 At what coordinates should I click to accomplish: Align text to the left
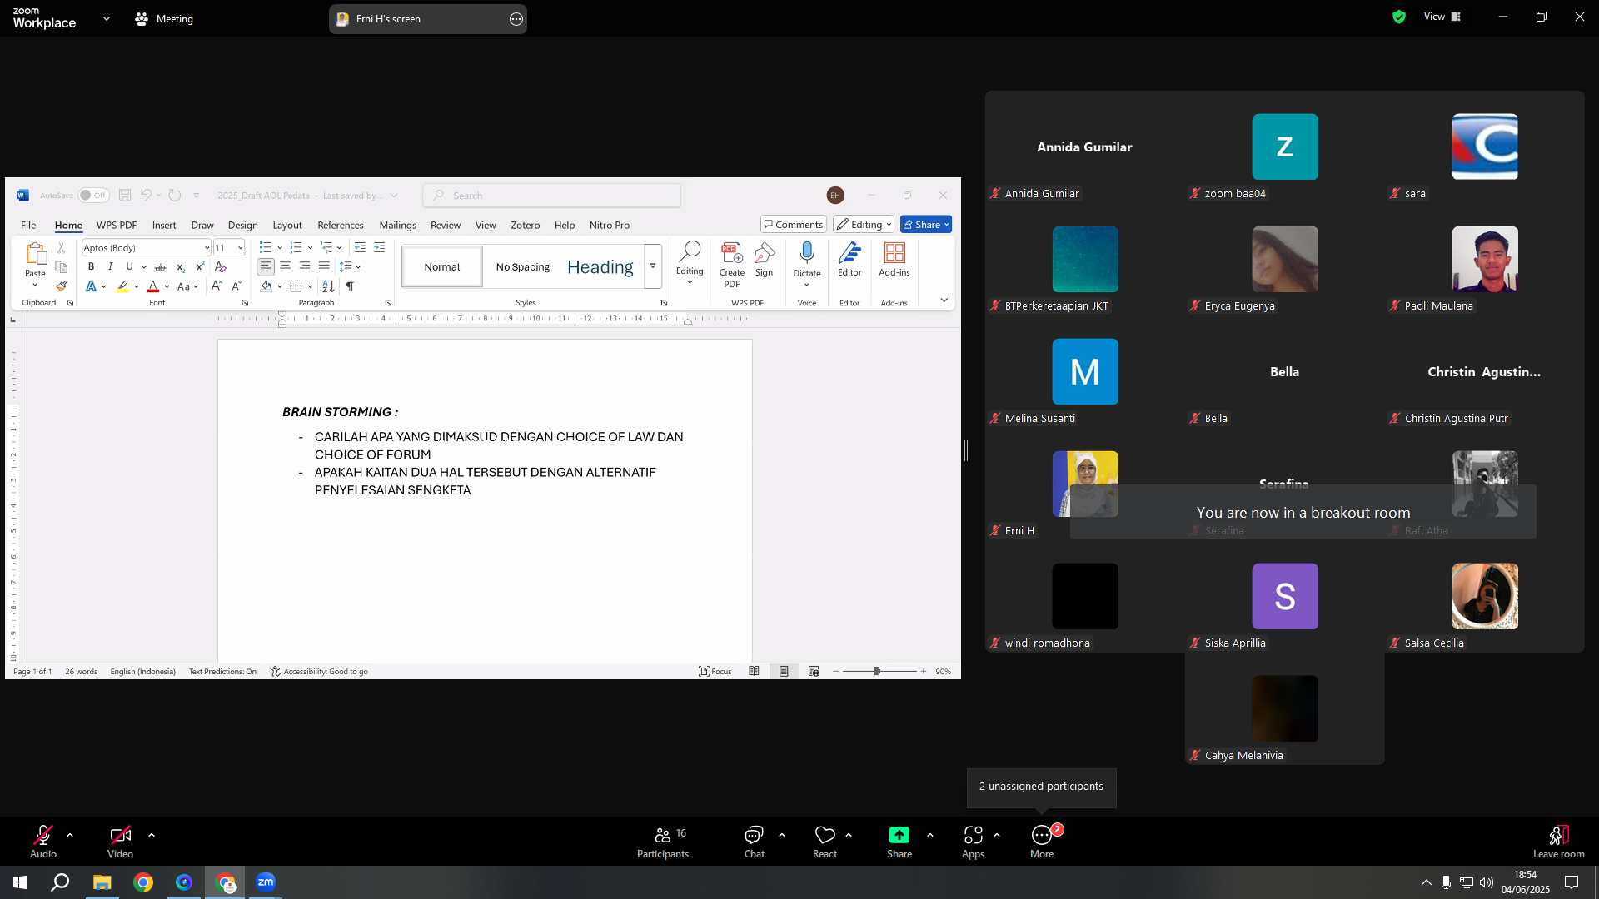[x=266, y=267]
